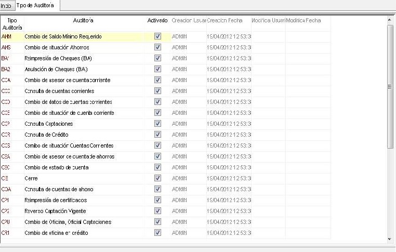This screenshot has width=396, height=252.
Task: Select 'Cambio de oficina en crédito' cell
Action: (x=84, y=233)
